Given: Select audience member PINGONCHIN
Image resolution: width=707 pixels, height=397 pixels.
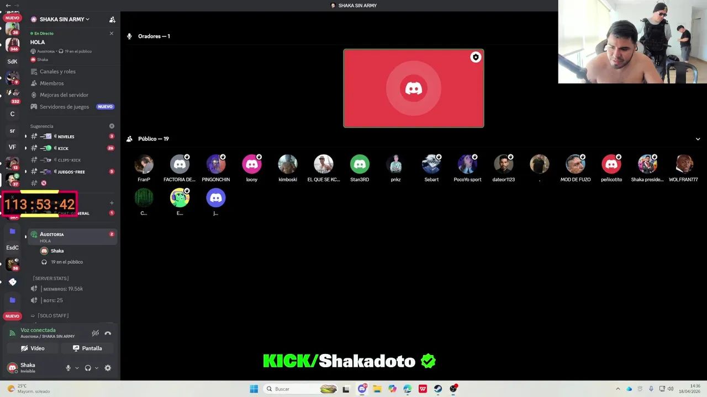Looking at the screenshot, I should pyautogui.click(x=215, y=168).
